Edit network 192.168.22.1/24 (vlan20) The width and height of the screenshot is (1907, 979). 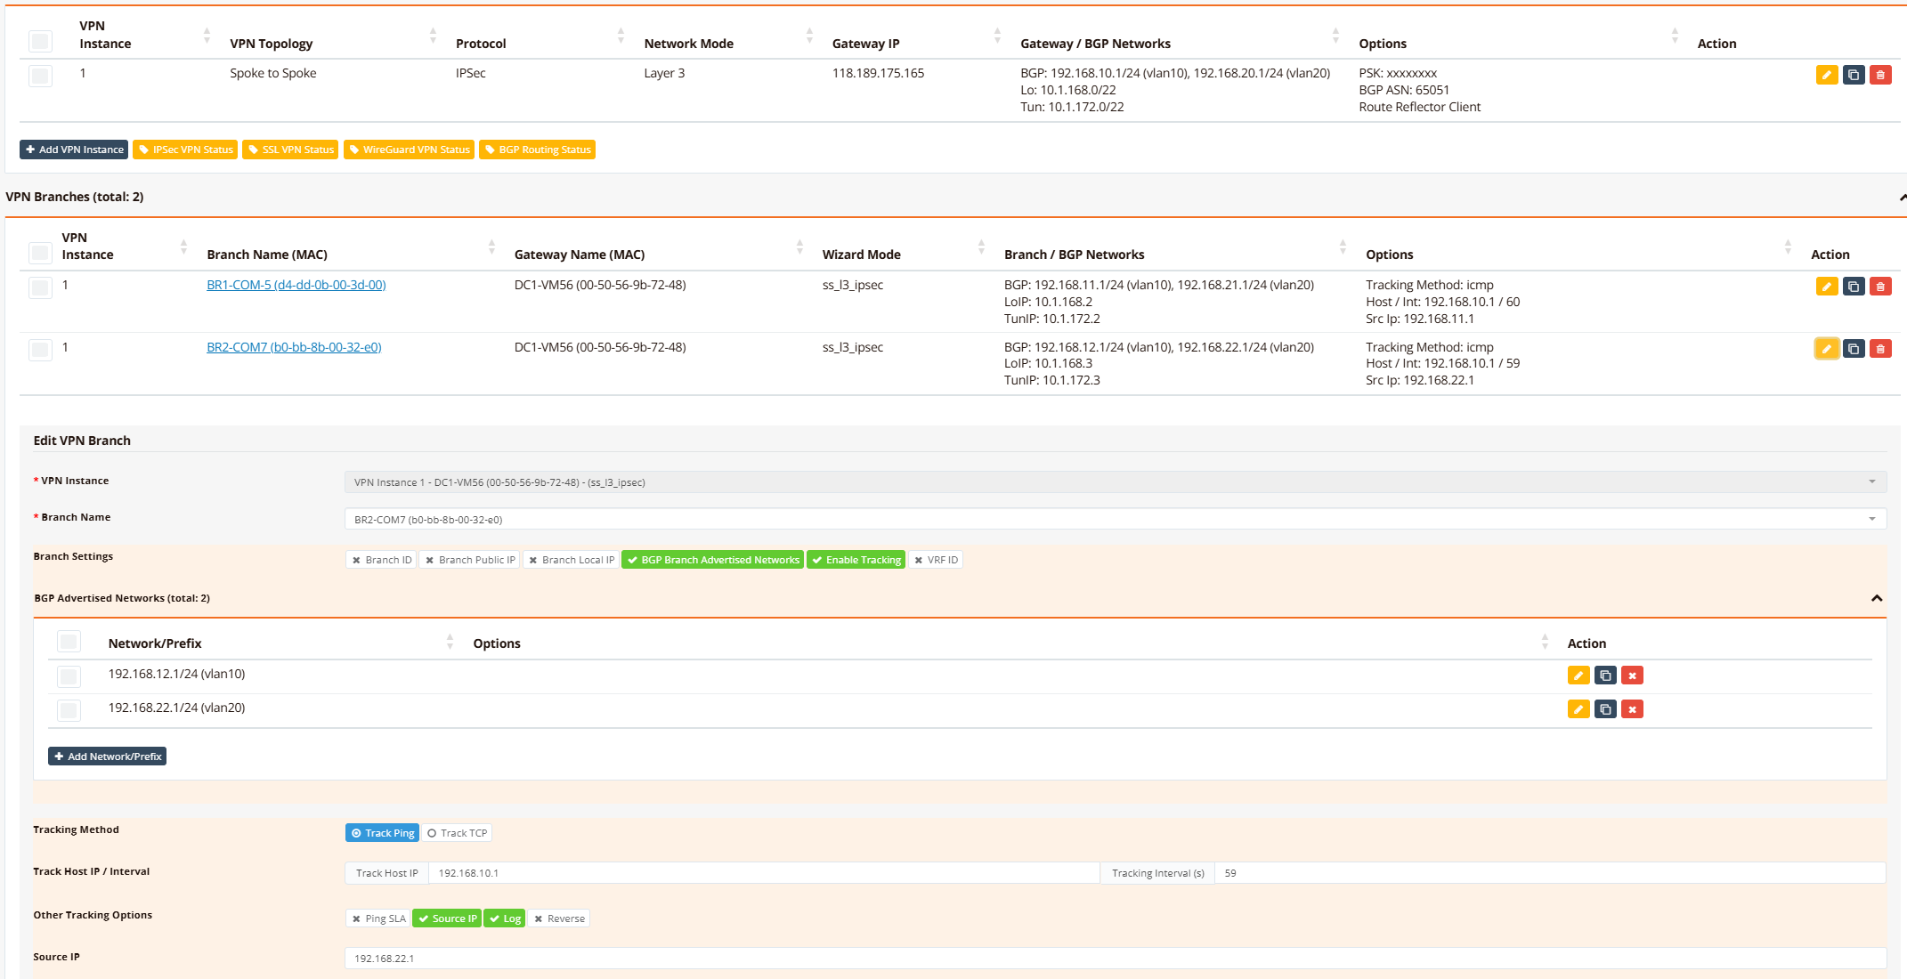pos(1578,709)
